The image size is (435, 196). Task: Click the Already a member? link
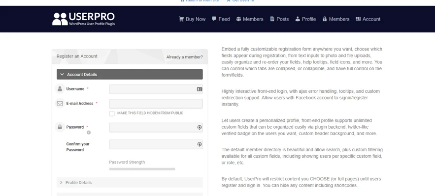184,57
